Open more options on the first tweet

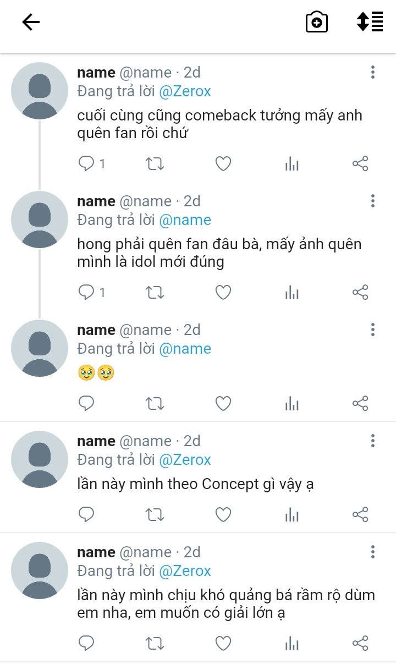coord(373,72)
